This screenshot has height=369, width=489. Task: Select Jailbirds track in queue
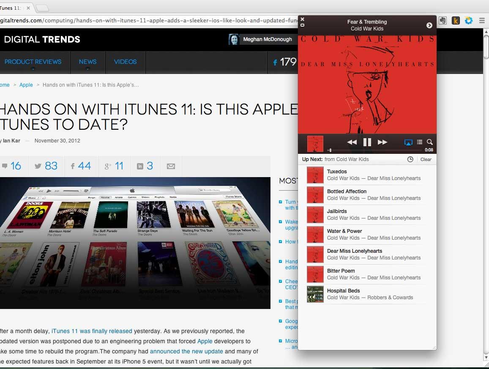367,215
